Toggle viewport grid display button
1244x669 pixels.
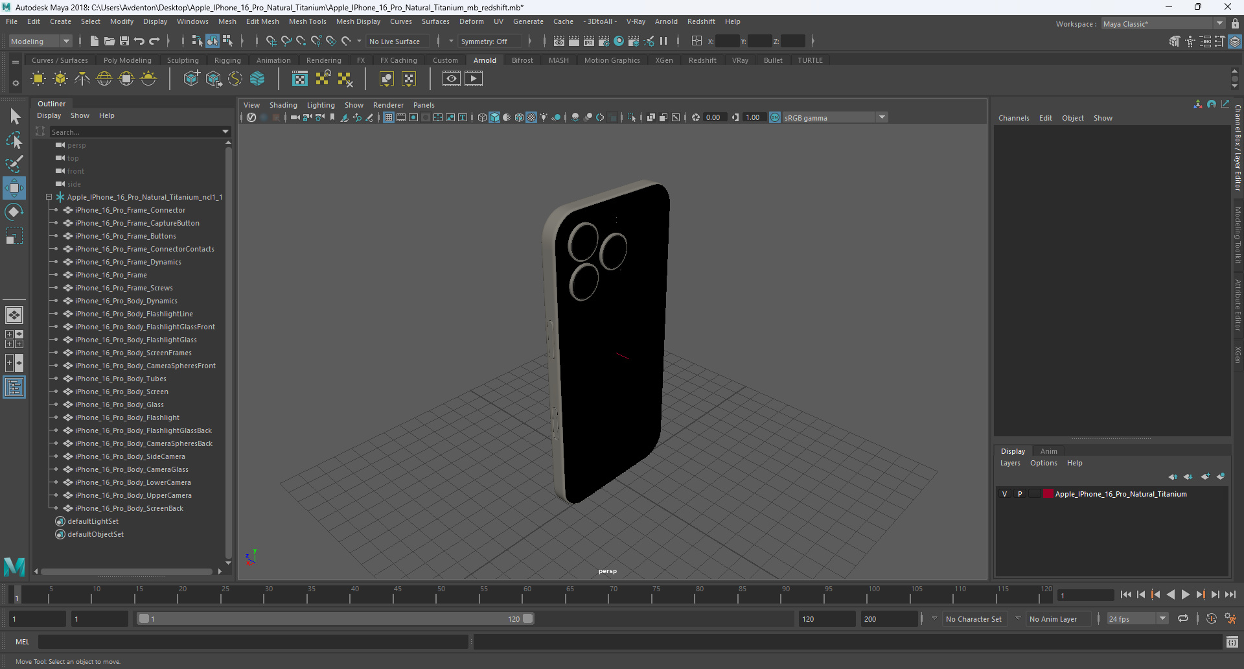pos(389,117)
